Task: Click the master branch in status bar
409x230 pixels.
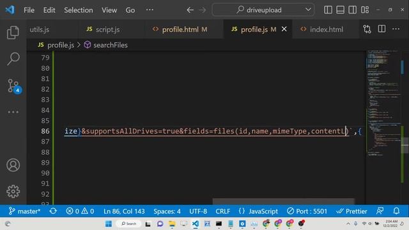Action: point(24,211)
